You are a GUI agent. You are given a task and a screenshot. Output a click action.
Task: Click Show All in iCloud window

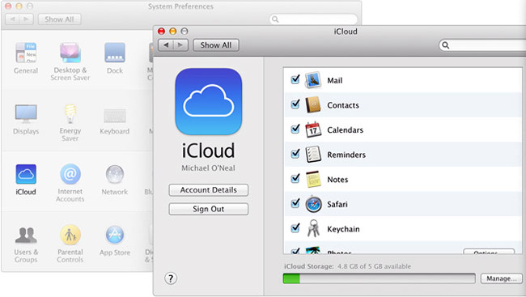[216, 45]
